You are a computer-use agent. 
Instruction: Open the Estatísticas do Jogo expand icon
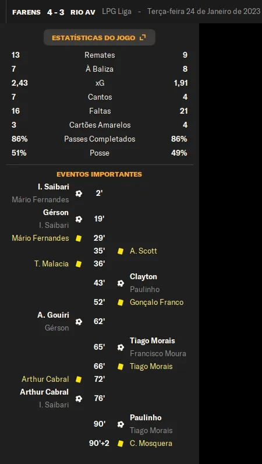pos(143,37)
